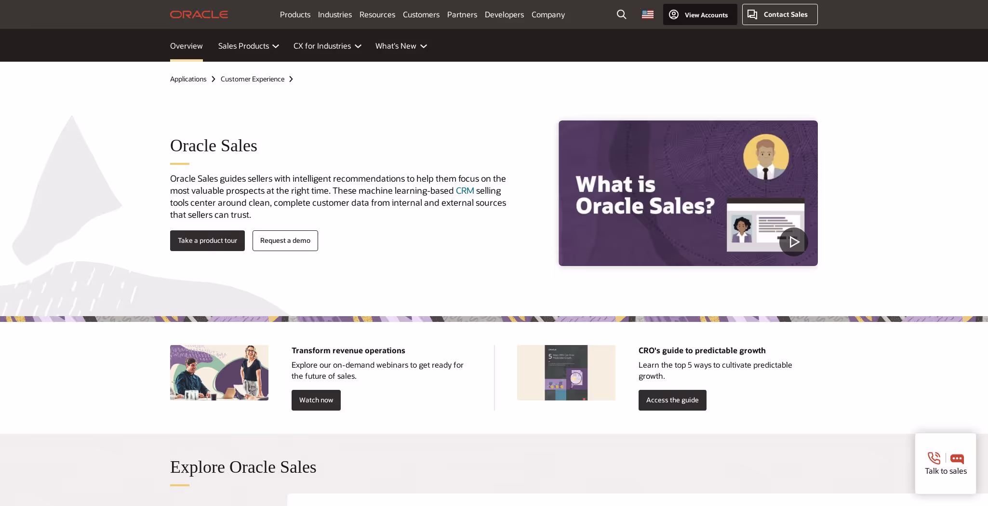
Task: Click the Oracle logo
Action: click(199, 14)
